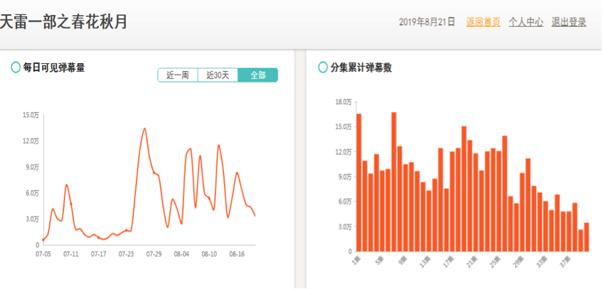Open the 返回首页 link

(483, 22)
